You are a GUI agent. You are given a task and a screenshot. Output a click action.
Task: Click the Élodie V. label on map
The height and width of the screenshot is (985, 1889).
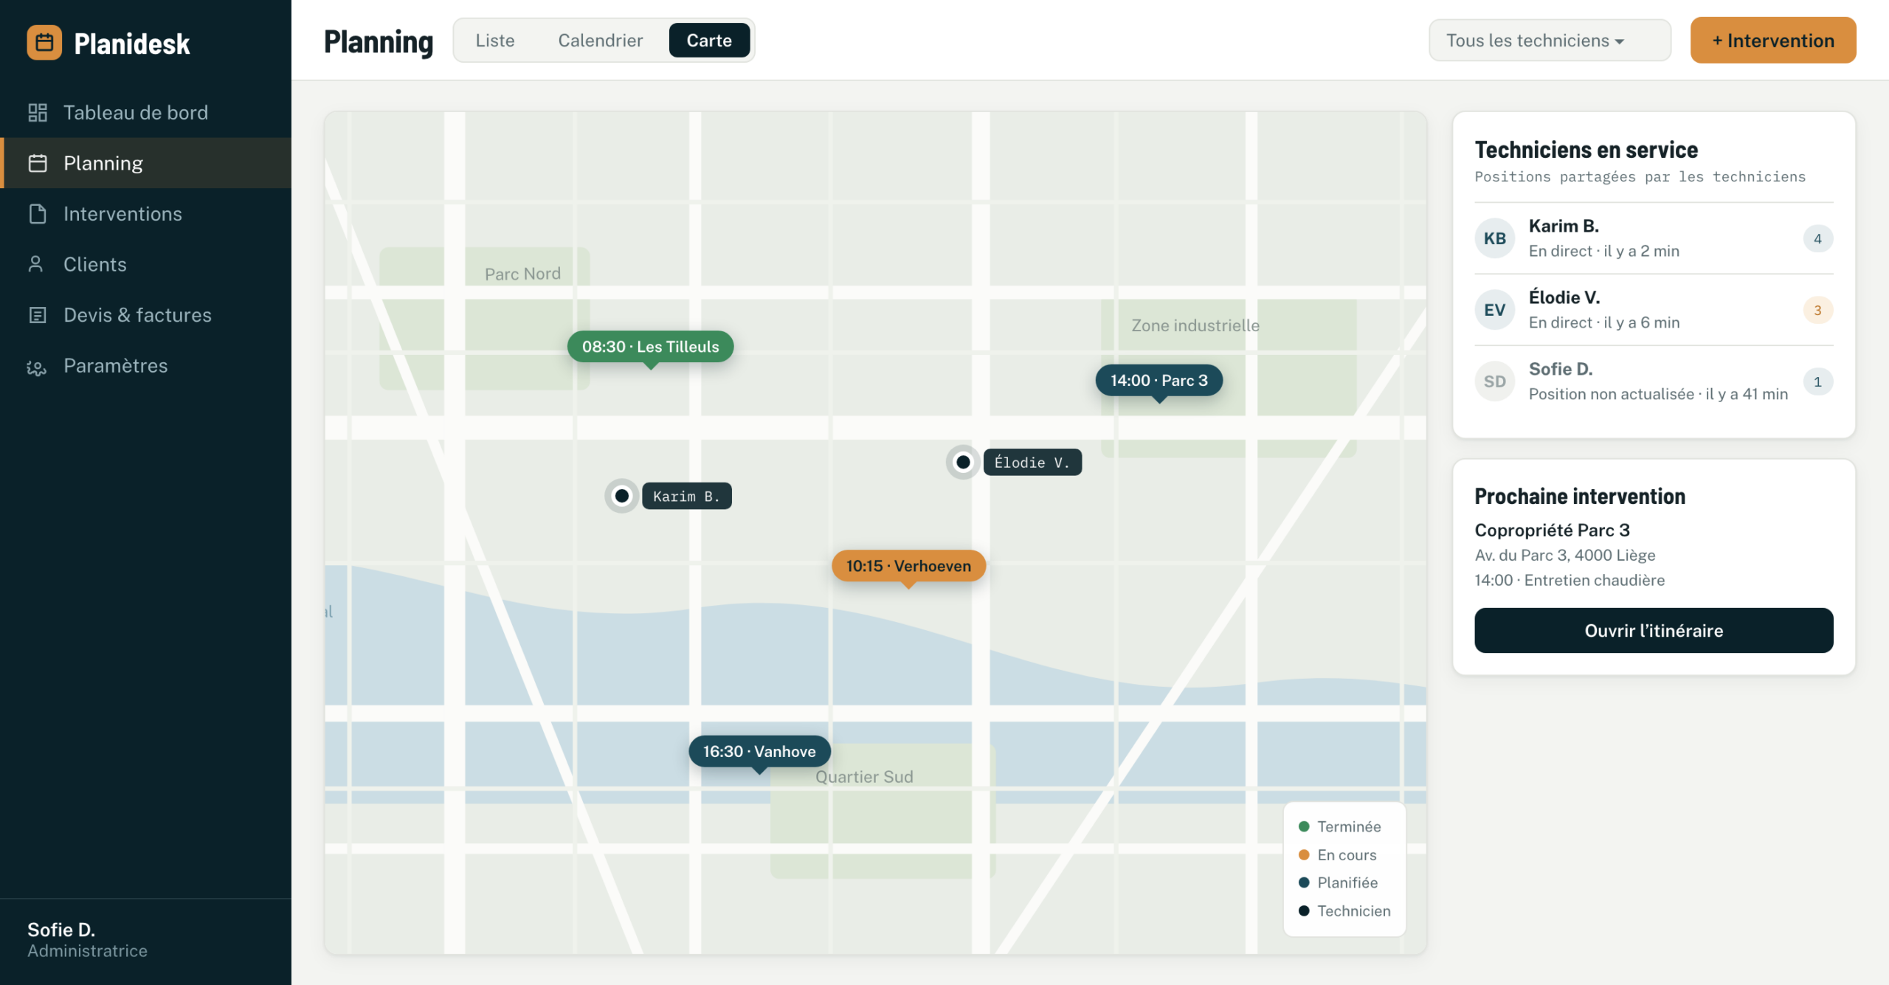pos(1032,462)
